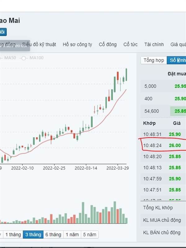The height and width of the screenshot is (248, 186).
Task: Click the Đặt mua column header
Action: [177, 74]
